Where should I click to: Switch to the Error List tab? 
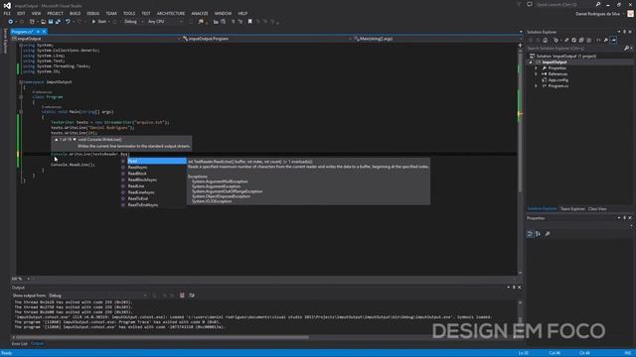click(x=19, y=344)
